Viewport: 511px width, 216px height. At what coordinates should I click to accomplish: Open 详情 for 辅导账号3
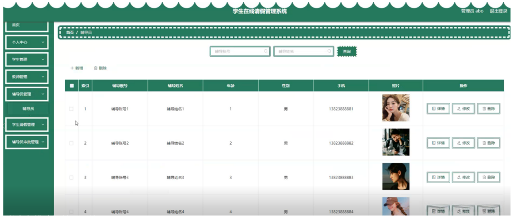(x=439, y=177)
